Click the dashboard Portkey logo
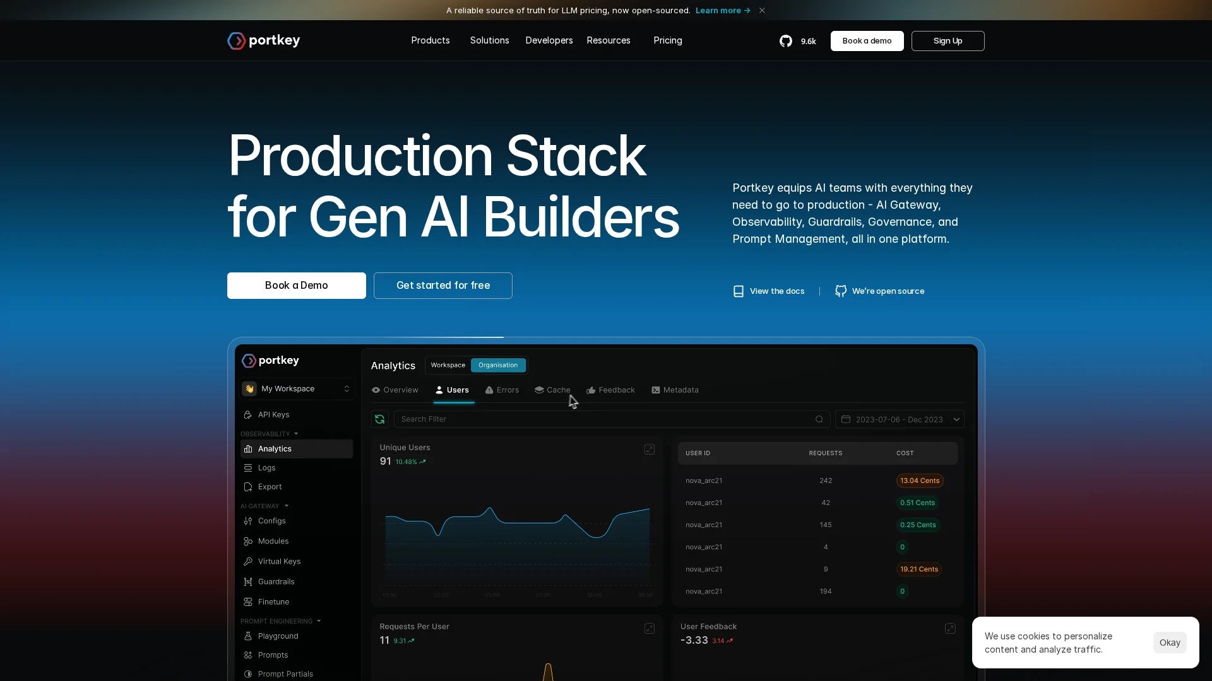 (271, 361)
